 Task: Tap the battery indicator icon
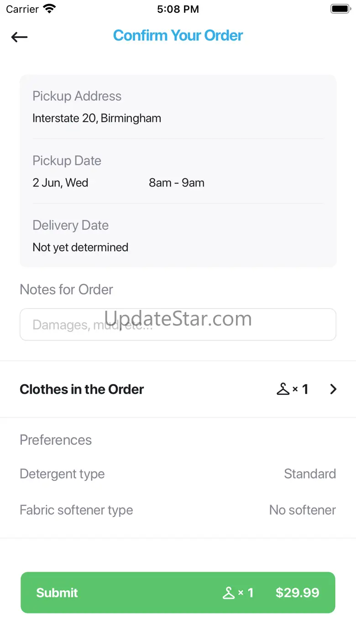340,9
